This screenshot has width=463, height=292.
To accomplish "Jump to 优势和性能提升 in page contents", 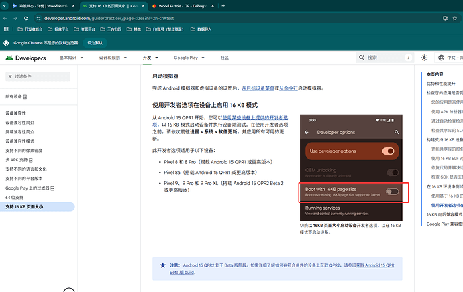I will [441, 84].
